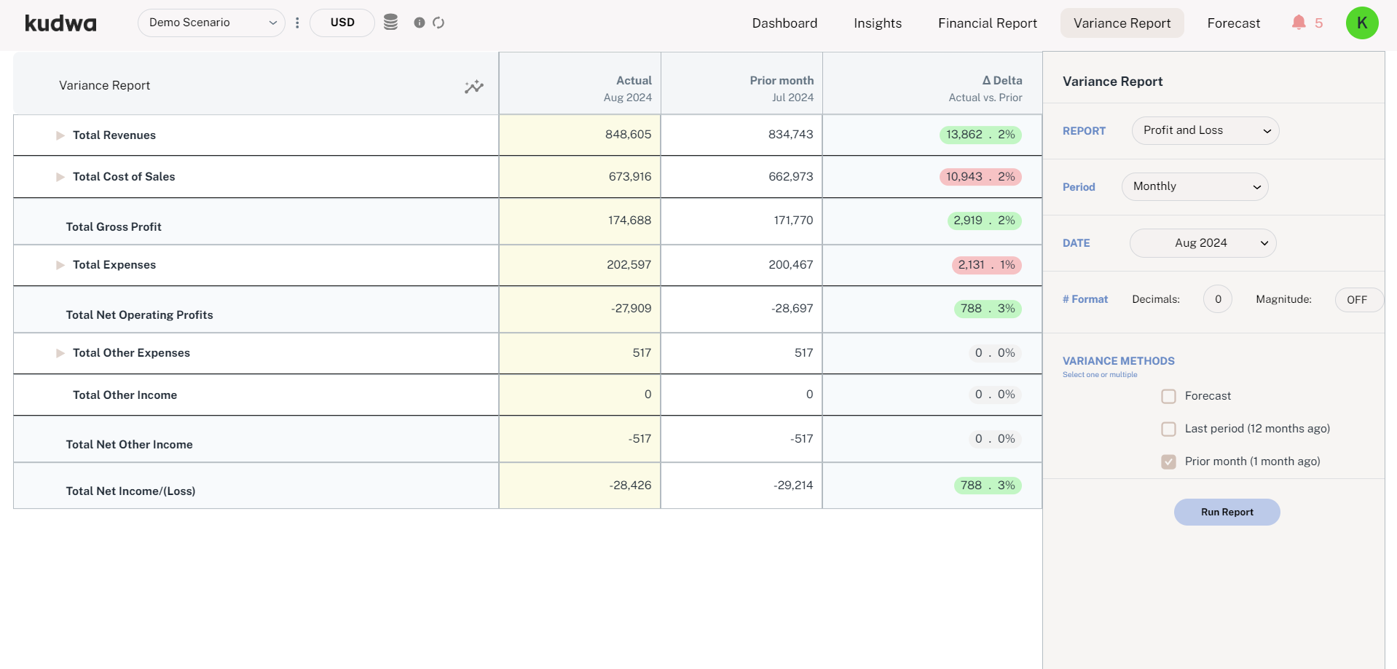Enable the Forecast variance method checkbox

[1168, 396]
